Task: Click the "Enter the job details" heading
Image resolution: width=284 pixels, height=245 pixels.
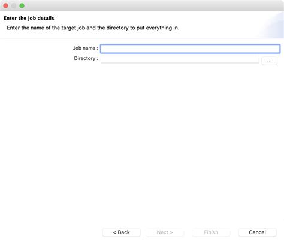Action: [x=29, y=18]
